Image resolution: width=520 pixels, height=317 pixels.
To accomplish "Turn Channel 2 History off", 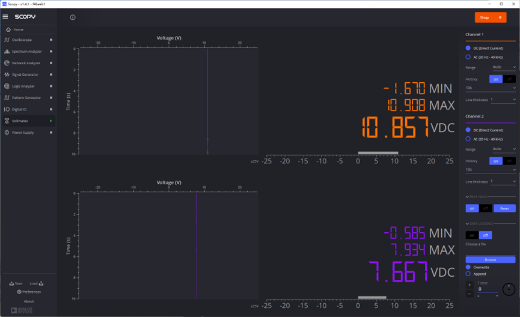I will [509, 161].
